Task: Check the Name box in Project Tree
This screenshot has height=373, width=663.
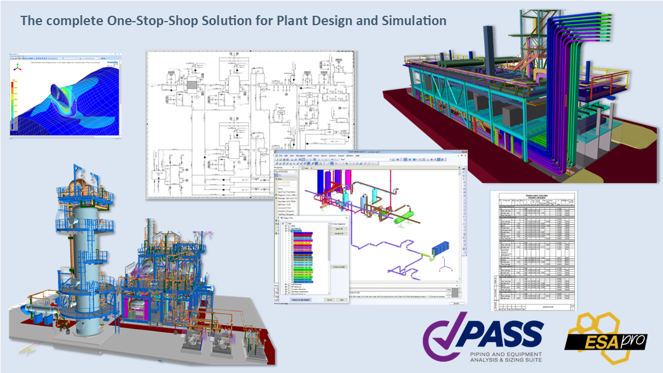Action: (289, 227)
